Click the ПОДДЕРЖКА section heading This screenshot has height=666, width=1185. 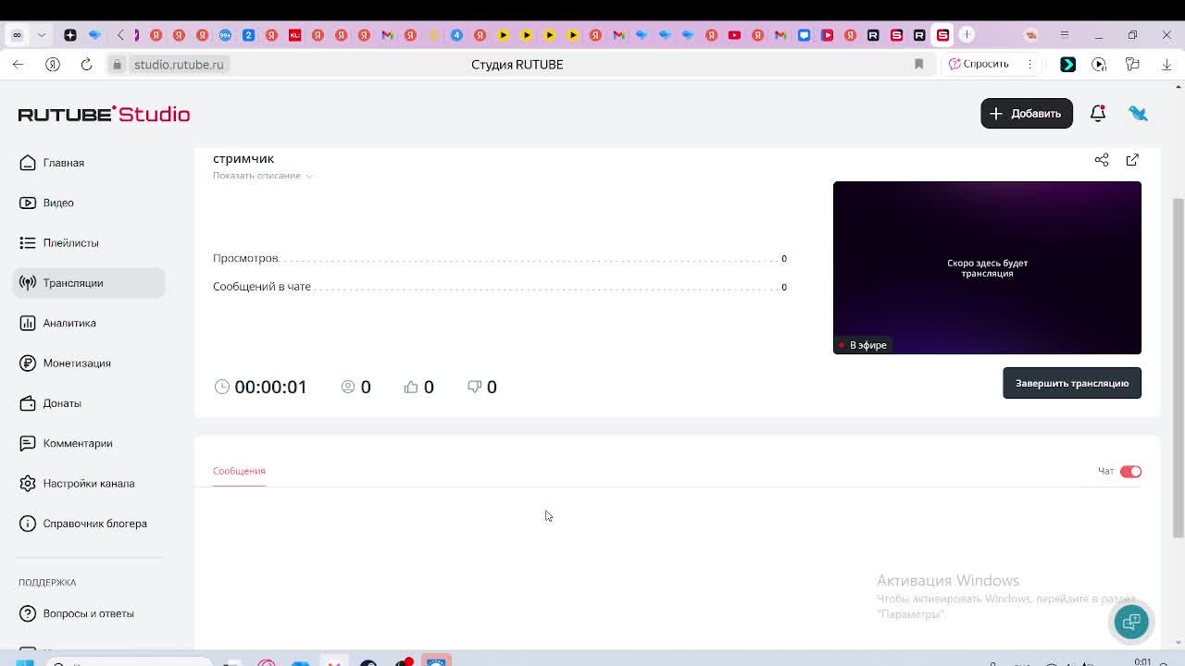click(47, 583)
